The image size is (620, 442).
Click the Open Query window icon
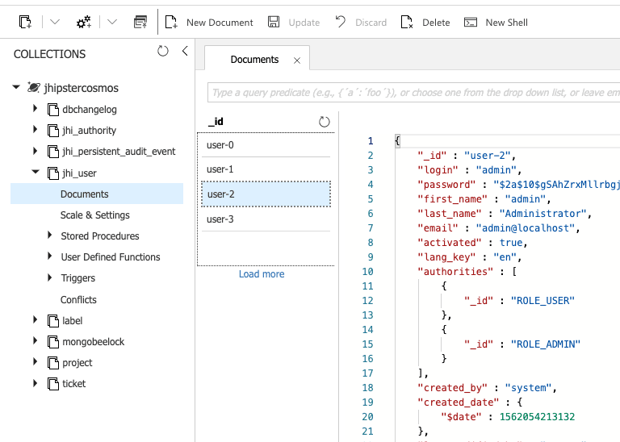(x=140, y=22)
